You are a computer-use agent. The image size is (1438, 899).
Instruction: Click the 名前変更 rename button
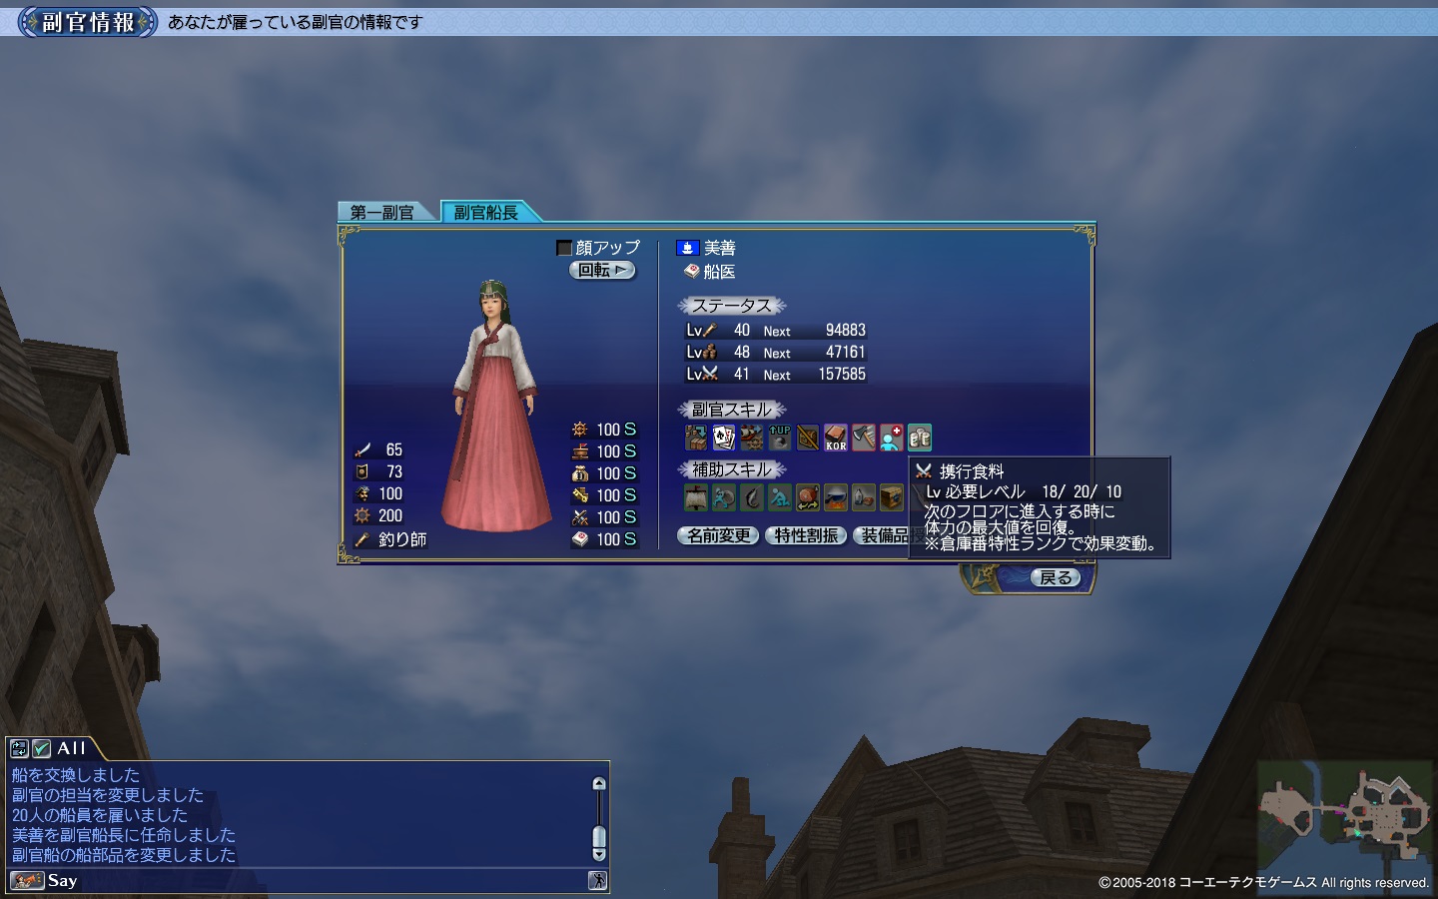click(x=718, y=535)
